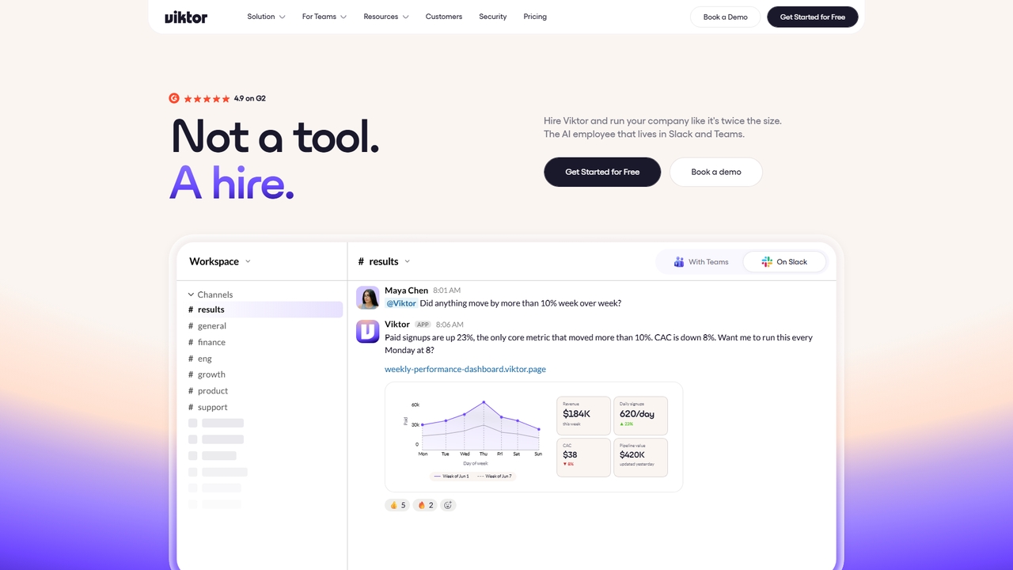Open the add reaction emoji picker
The width and height of the screenshot is (1013, 570).
(449, 505)
